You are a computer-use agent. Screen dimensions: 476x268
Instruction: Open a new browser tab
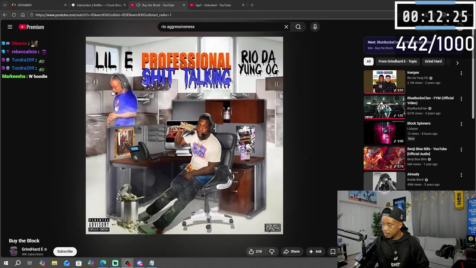point(252,5)
